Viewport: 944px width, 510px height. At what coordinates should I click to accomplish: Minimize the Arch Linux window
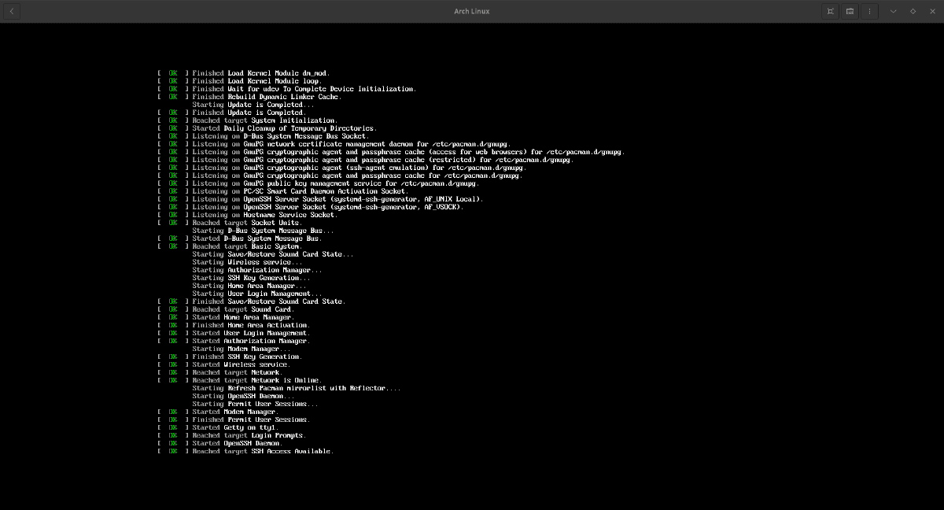pyautogui.click(x=893, y=11)
